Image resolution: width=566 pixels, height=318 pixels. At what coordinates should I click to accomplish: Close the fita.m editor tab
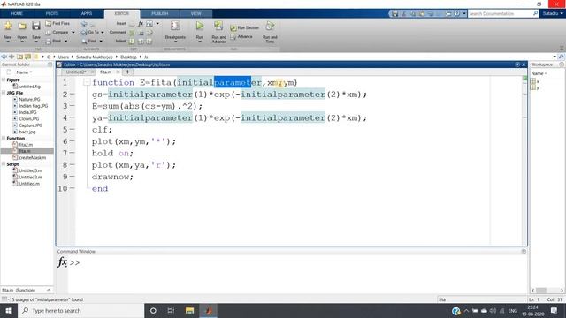[118, 72]
